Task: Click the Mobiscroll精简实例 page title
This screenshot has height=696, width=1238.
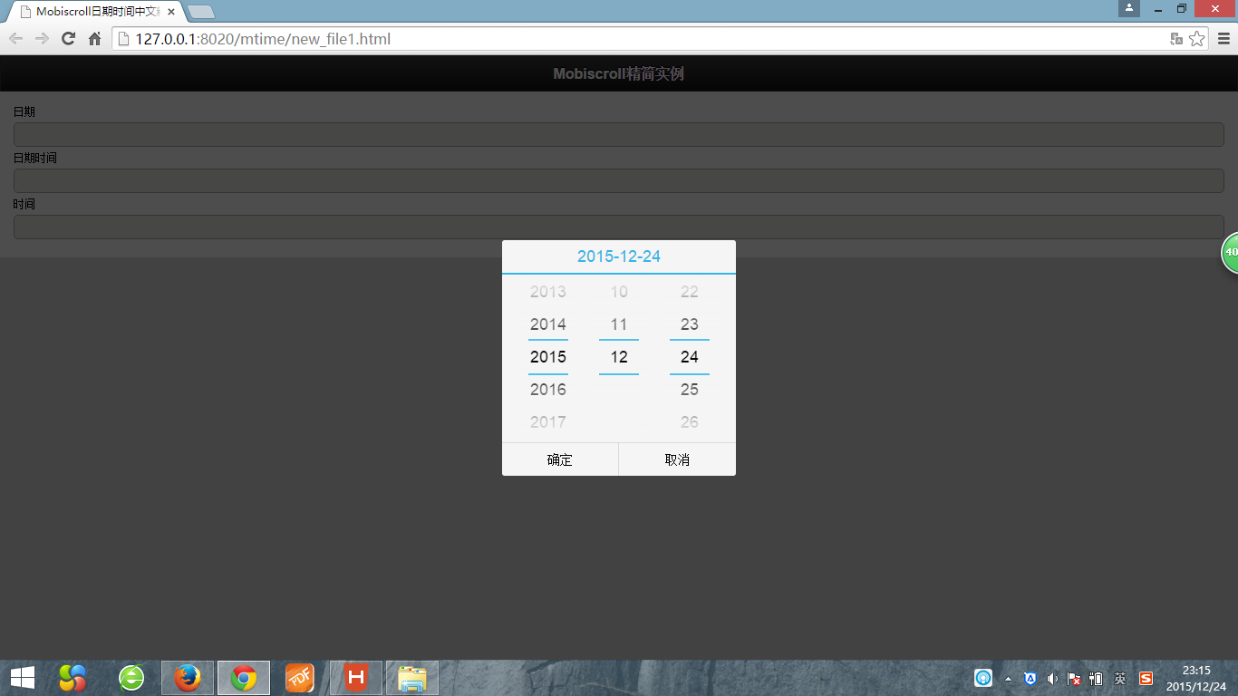Action: (x=619, y=74)
